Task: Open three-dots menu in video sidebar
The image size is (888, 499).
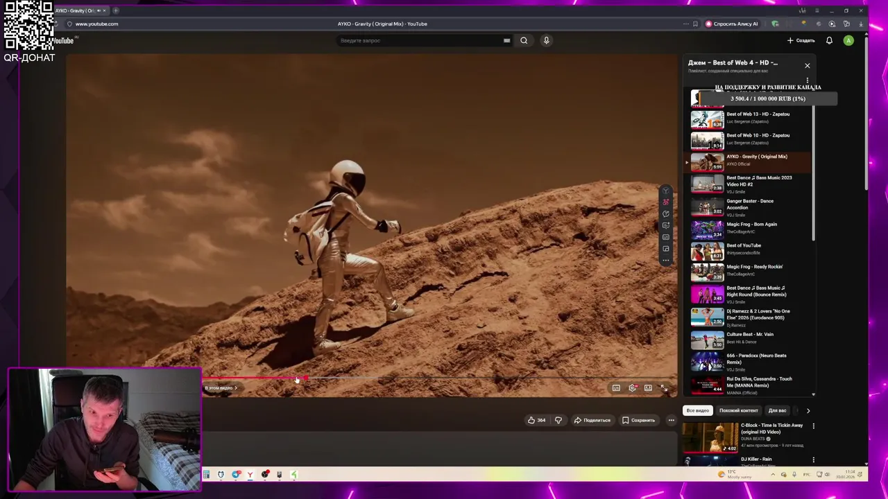Action: point(666,261)
